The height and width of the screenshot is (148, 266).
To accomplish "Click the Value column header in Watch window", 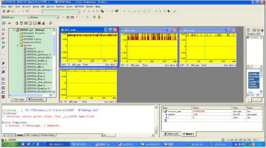I will 211,108.
